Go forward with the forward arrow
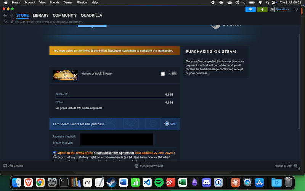Screen dimensions: 305x191 (x=12, y=15)
